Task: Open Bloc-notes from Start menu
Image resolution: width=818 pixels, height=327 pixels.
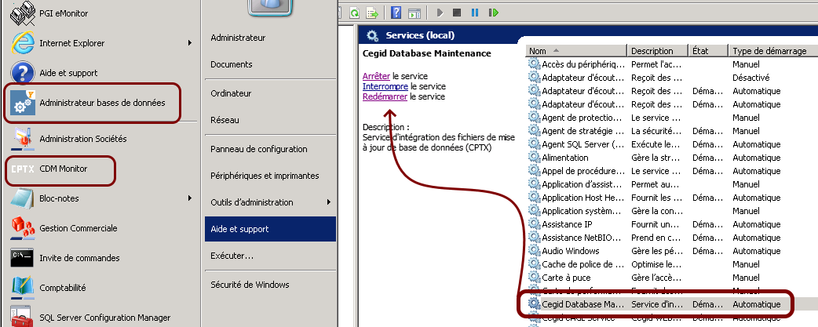Action: 58,198
